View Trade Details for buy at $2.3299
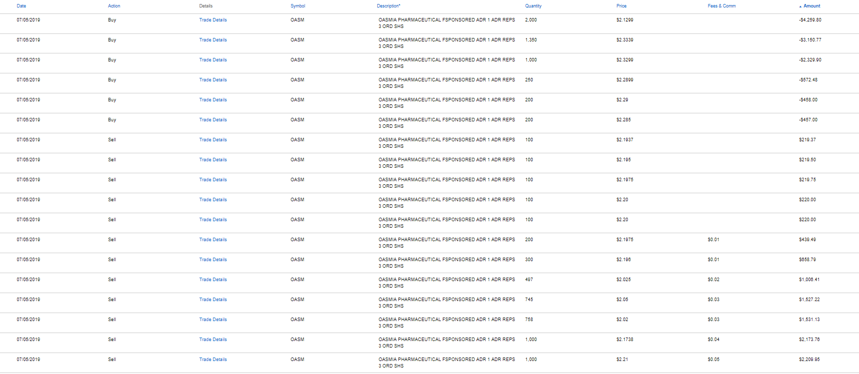This screenshot has height=374, width=859. coord(213,60)
